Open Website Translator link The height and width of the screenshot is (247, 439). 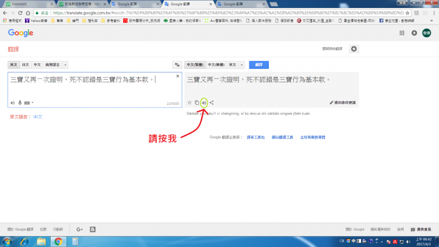point(282,137)
